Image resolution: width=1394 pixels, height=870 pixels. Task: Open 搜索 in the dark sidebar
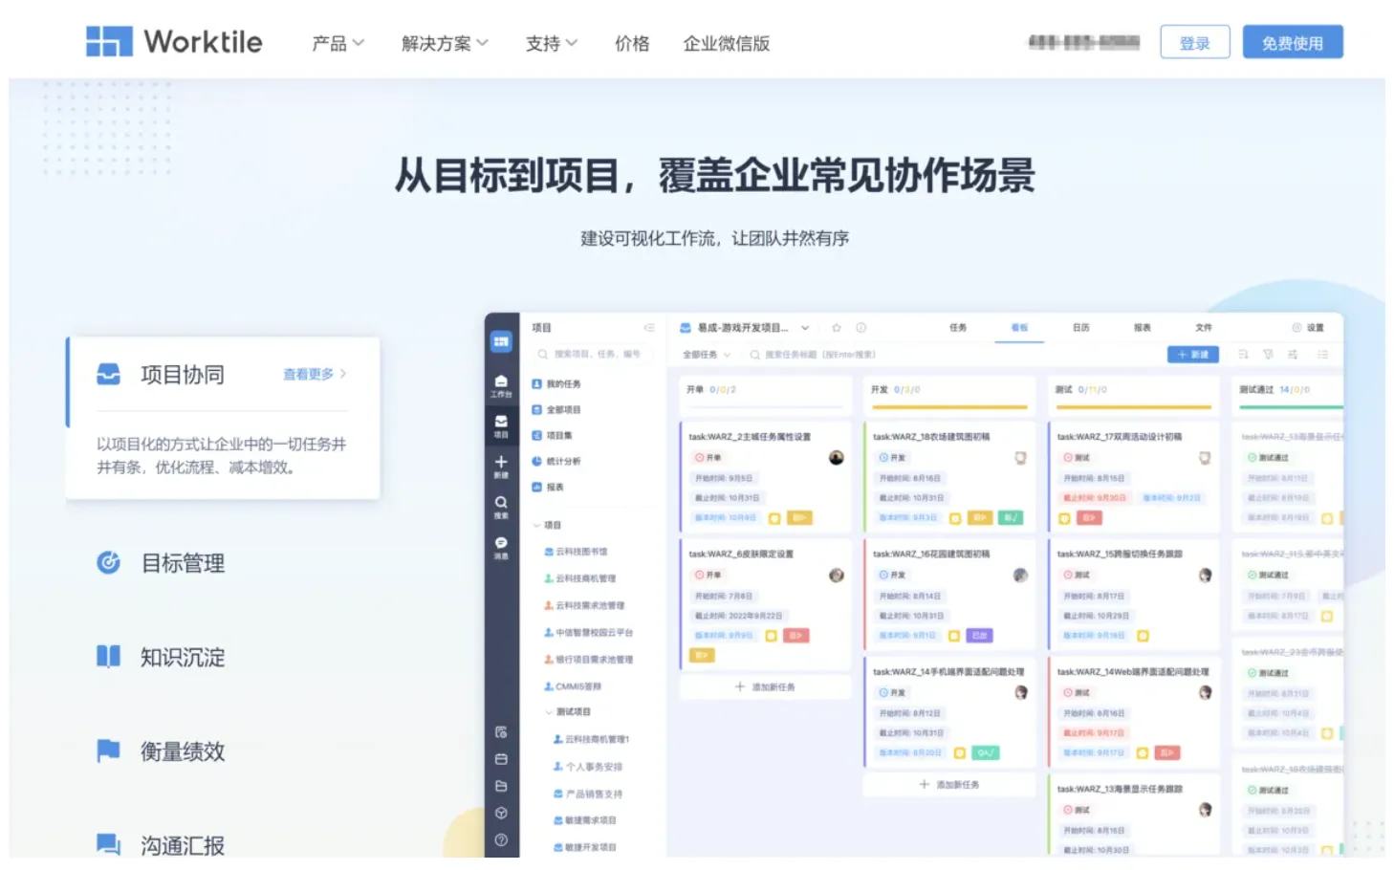[501, 507]
